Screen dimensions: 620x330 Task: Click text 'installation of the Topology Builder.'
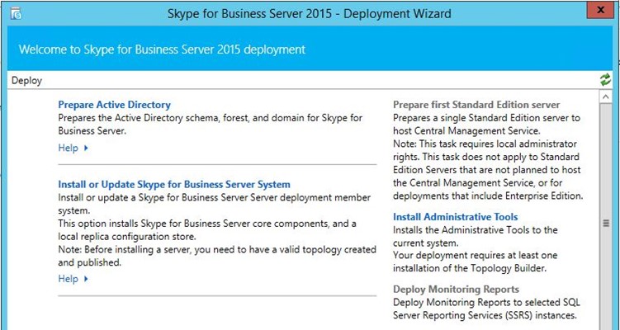click(470, 268)
